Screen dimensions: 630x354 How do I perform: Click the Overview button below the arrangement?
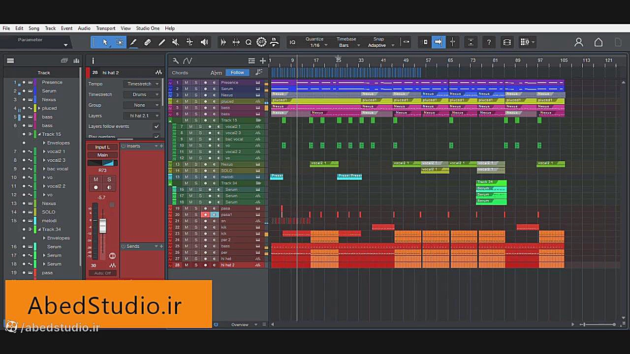[240, 324]
